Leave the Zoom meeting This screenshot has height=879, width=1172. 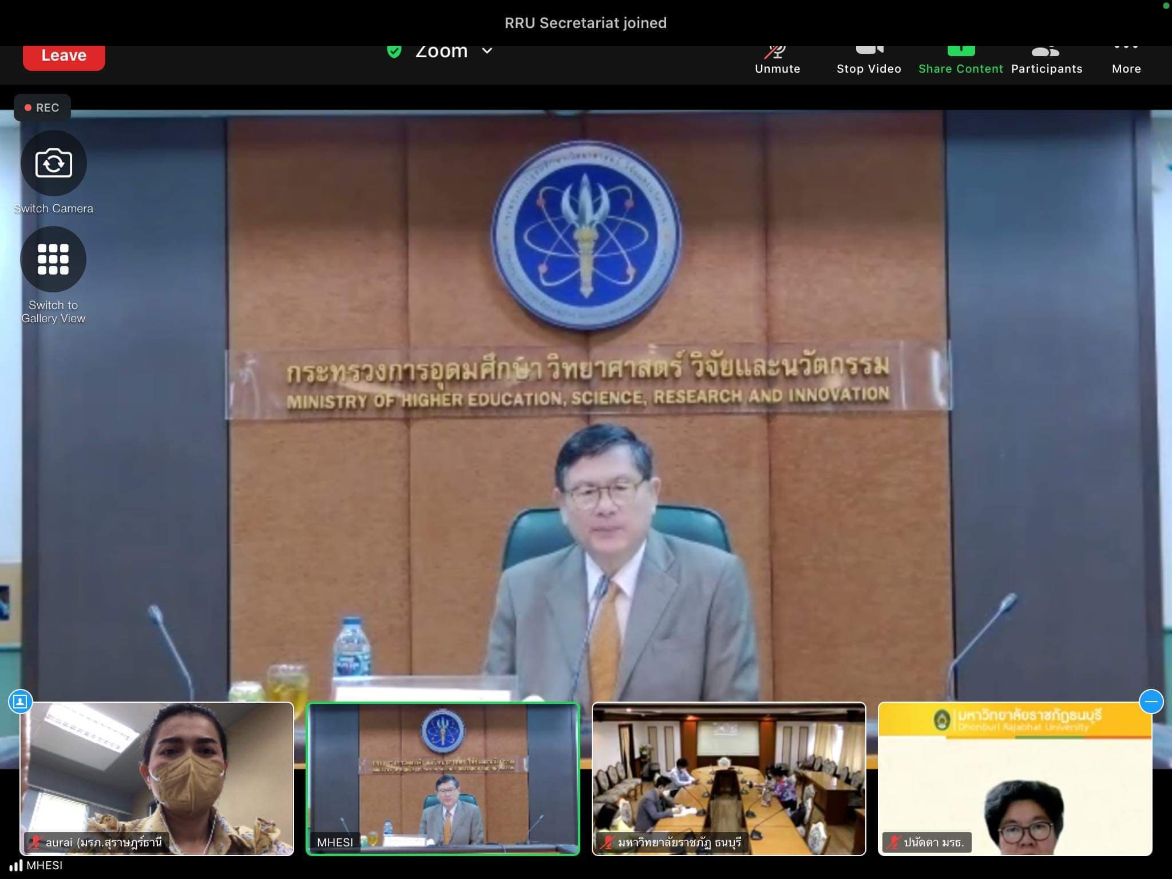tap(64, 56)
